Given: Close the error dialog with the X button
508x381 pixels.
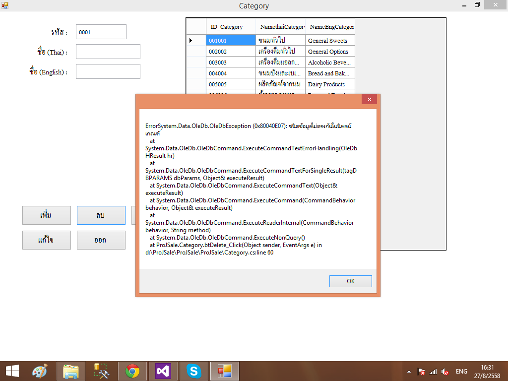Looking at the screenshot, I should [x=369, y=99].
